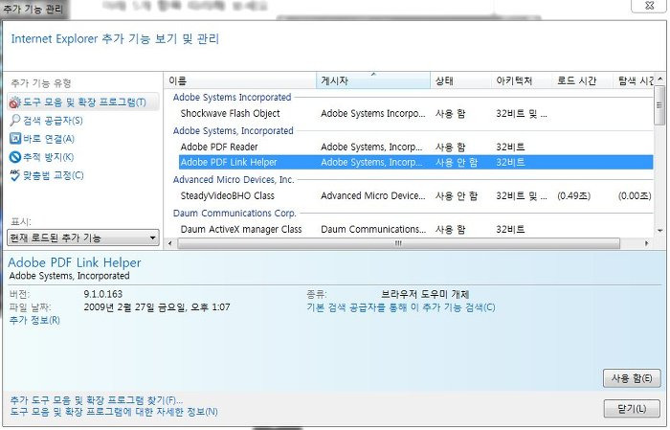Image resolution: width=670 pixels, height=430 pixels.
Task: Select 맞춤법 교정(C) category
Action: click(x=53, y=175)
